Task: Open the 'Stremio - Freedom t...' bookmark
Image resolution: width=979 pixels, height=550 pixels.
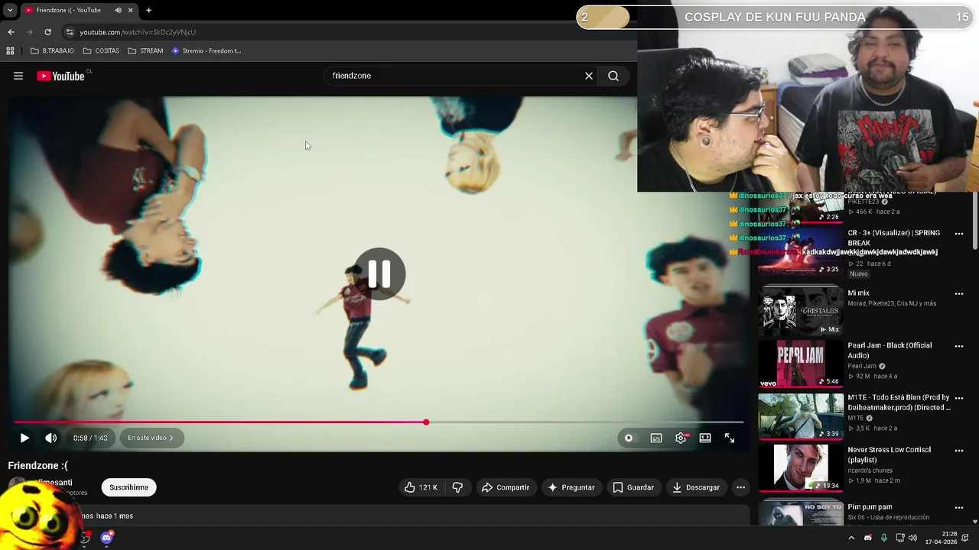Action: [207, 51]
